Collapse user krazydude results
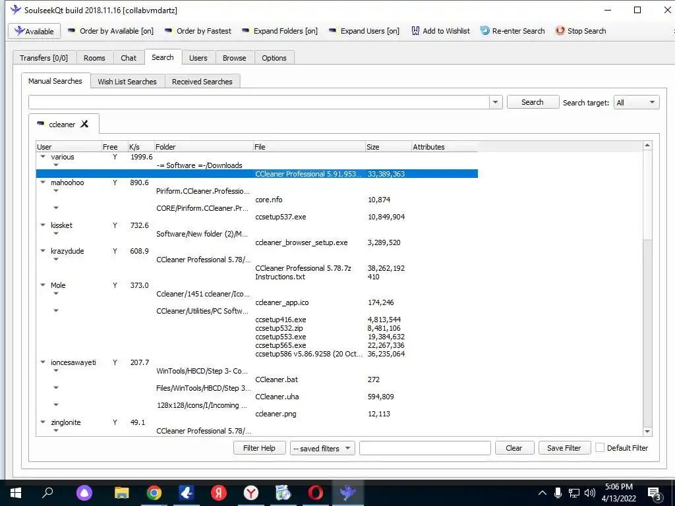 click(43, 251)
